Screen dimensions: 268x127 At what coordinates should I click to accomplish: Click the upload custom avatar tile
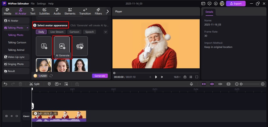44,46
